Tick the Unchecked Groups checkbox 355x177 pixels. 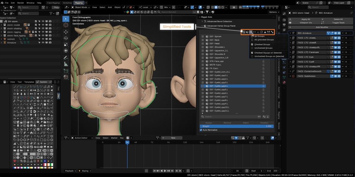click(x=252, y=48)
